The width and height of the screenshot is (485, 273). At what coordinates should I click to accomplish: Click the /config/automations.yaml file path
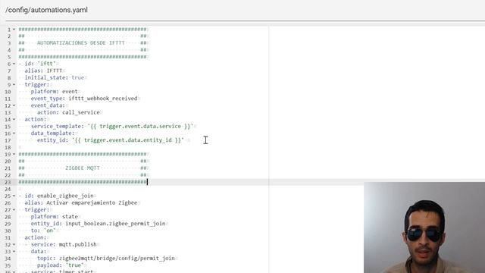[x=46, y=10]
